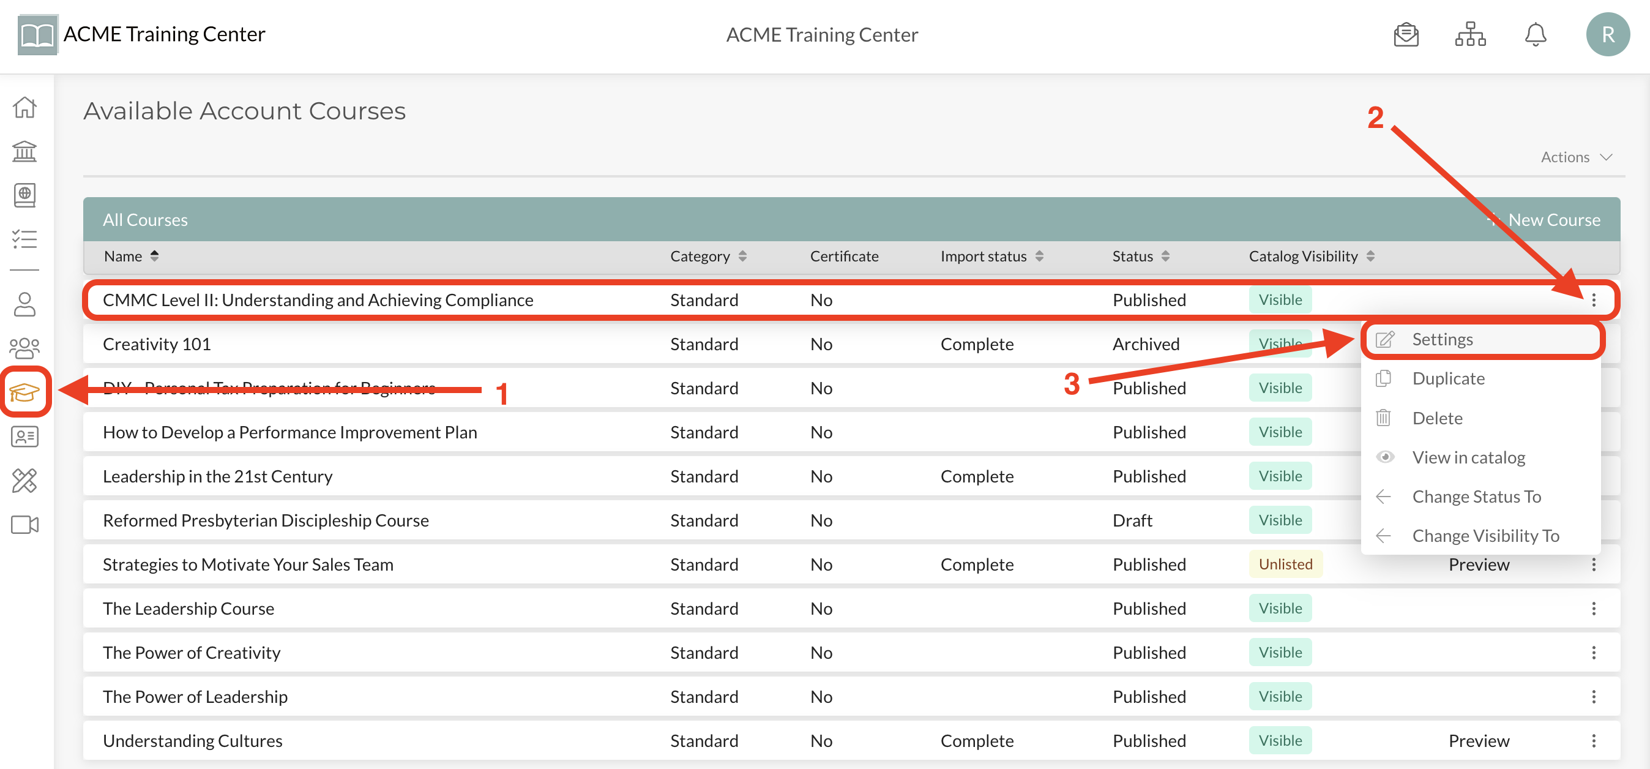
Task: Open Change Status To submenu
Action: tap(1476, 497)
